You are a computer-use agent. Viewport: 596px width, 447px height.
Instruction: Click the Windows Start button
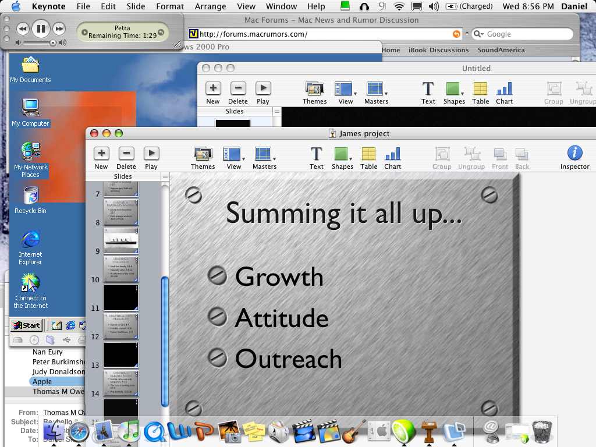click(26, 325)
